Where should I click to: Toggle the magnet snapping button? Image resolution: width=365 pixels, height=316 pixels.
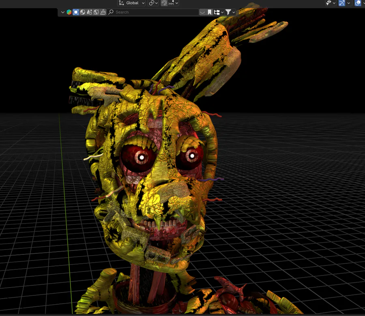pos(164,3)
